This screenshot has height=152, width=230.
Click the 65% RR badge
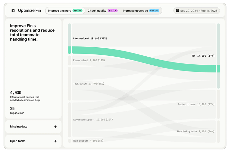77,11
